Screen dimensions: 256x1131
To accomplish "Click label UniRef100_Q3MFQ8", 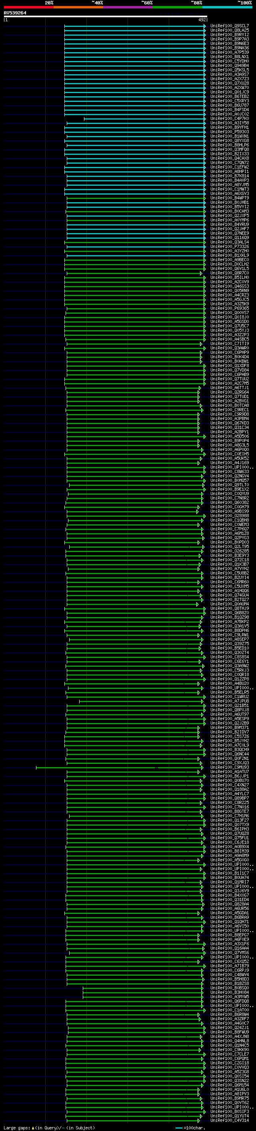I will (x=229, y=149).
